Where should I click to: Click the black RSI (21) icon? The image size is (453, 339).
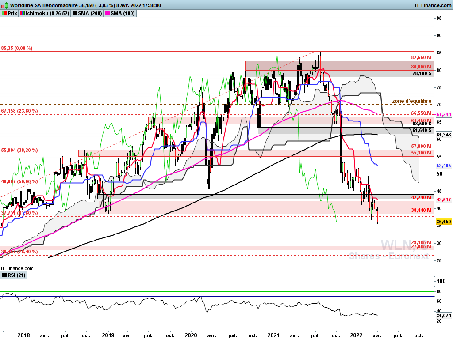pos(4,275)
